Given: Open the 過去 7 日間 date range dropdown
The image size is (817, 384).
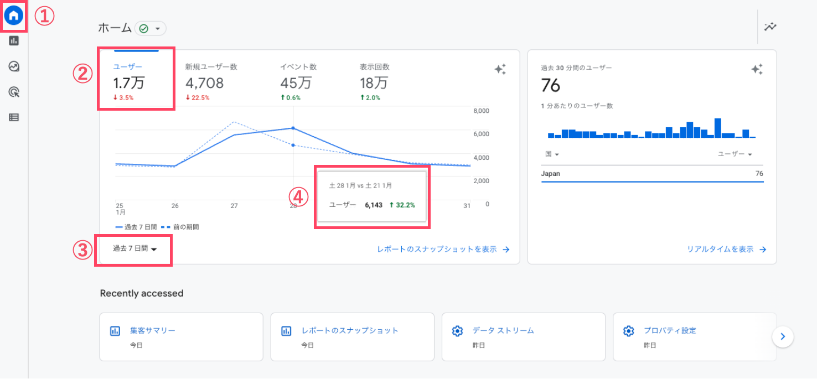Looking at the screenshot, I should pos(135,249).
